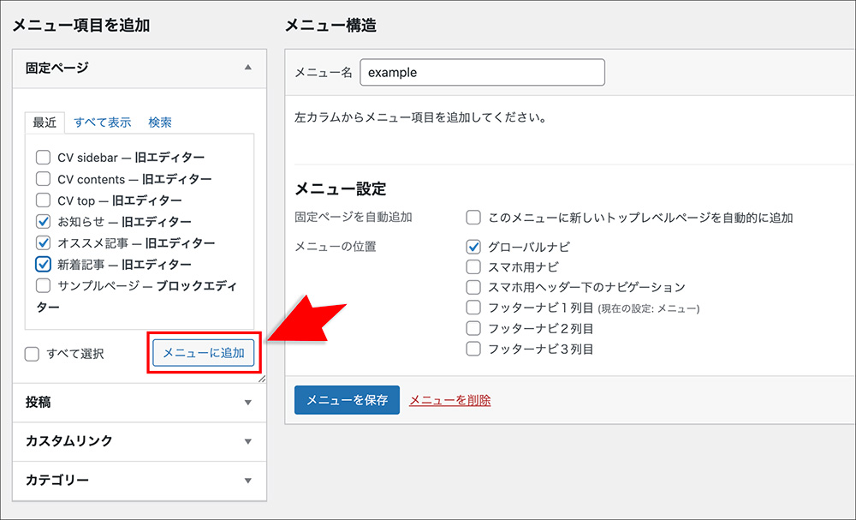Viewport: 856px width, 520px height.
Task: Check the CV contents page checkbox
Action: (x=43, y=179)
